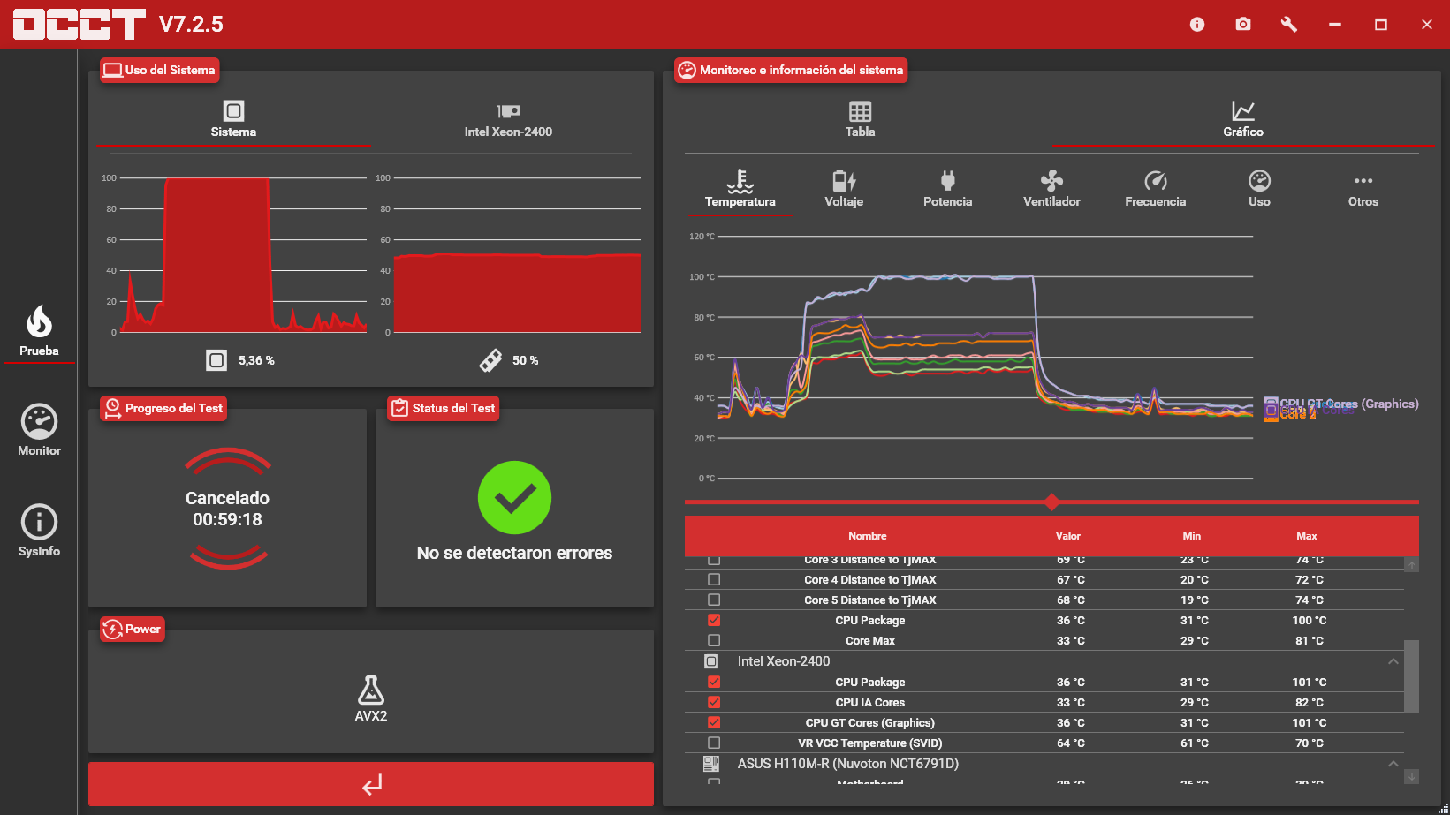Click the memory usage RAM icon

[490, 360]
